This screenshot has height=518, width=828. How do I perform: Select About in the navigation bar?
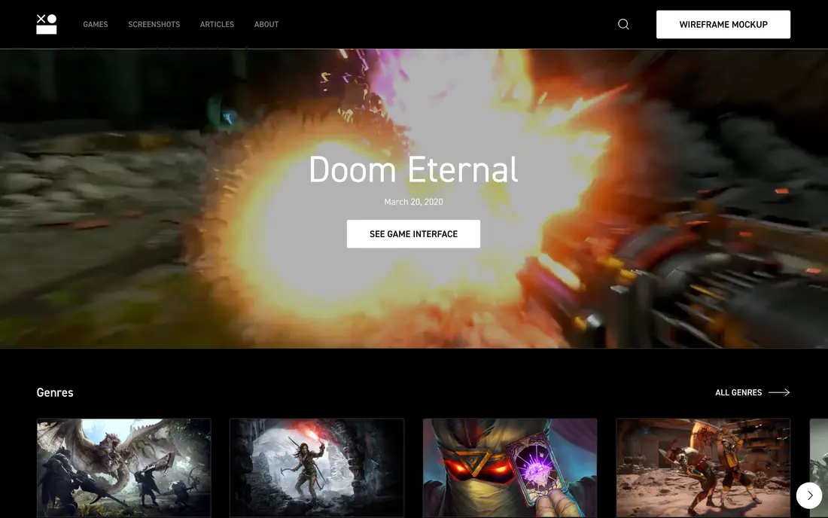pos(266,24)
